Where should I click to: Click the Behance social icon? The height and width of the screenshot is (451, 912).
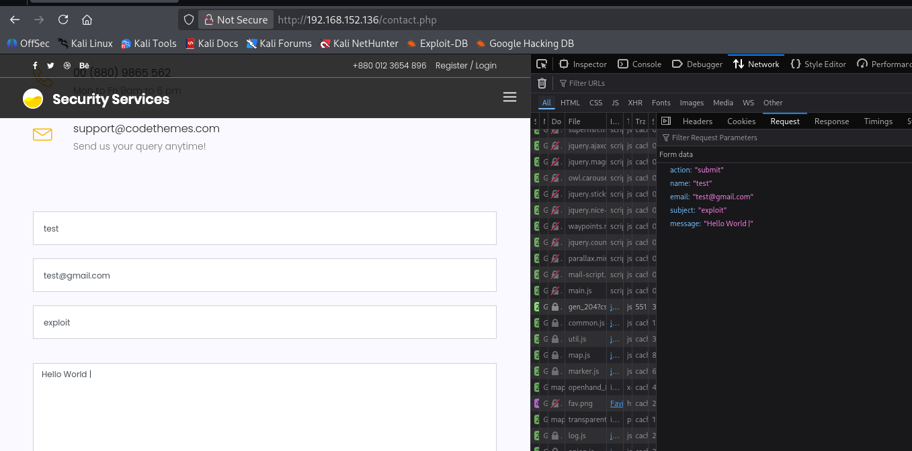click(84, 66)
